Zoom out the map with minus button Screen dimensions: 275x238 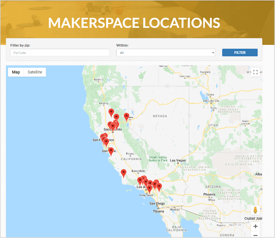(255, 235)
